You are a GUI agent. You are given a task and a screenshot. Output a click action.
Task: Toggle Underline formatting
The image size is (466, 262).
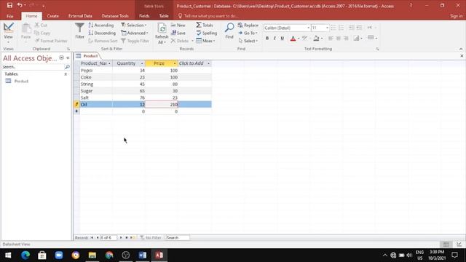283,38
